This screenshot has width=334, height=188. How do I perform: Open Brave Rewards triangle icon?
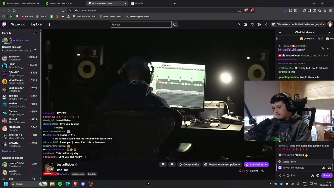[x=252, y=10]
